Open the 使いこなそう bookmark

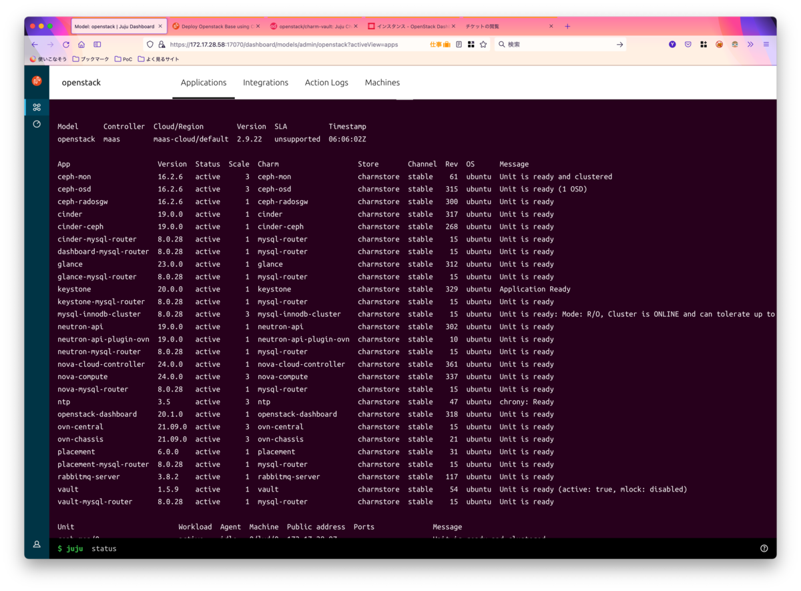(48, 59)
